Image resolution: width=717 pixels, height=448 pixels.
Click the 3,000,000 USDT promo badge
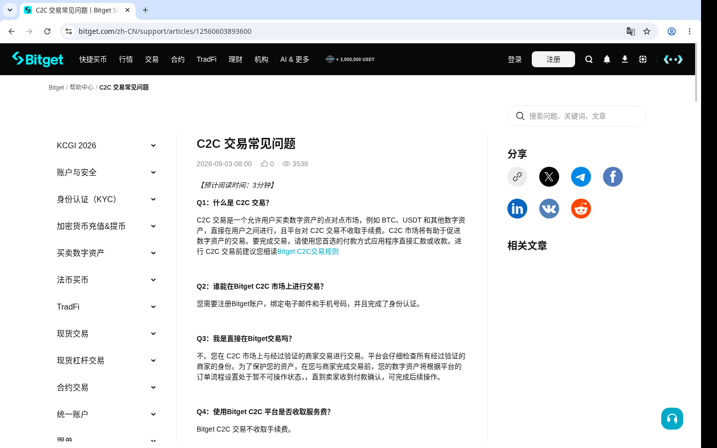[x=350, y=59]
